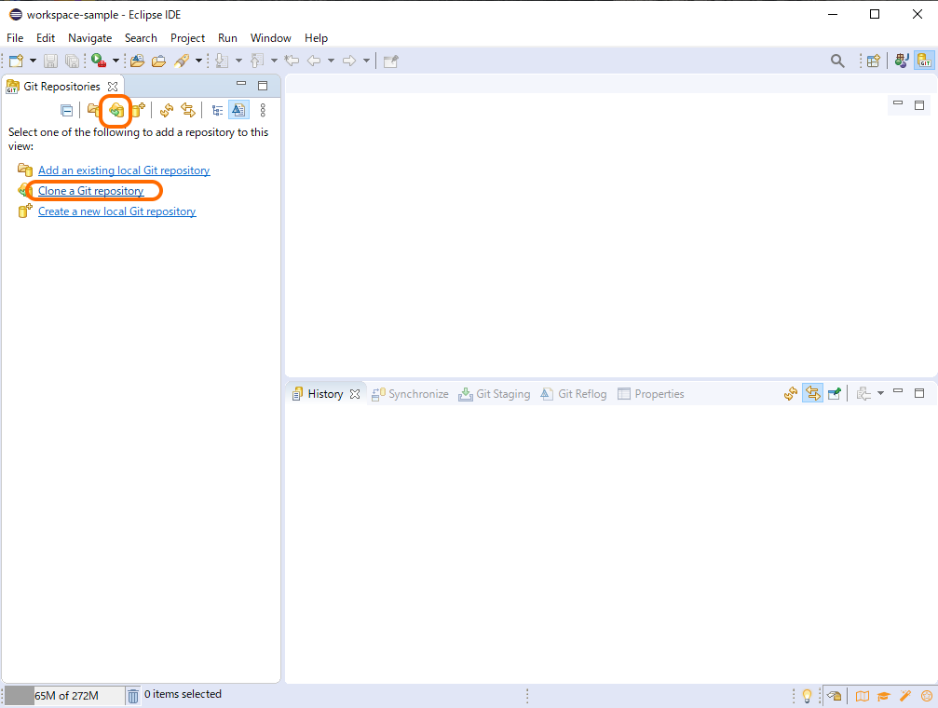This screenshot has width=938, height=708.
Task: Open Git Repositories view menu (three dots)
Action: (x=263, y=110)
